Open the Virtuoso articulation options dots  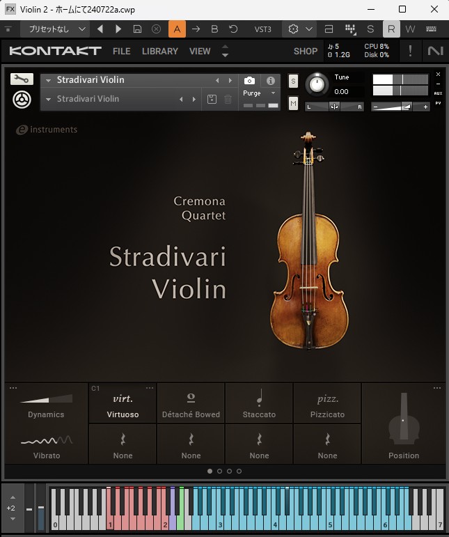(x=150, y=388)
